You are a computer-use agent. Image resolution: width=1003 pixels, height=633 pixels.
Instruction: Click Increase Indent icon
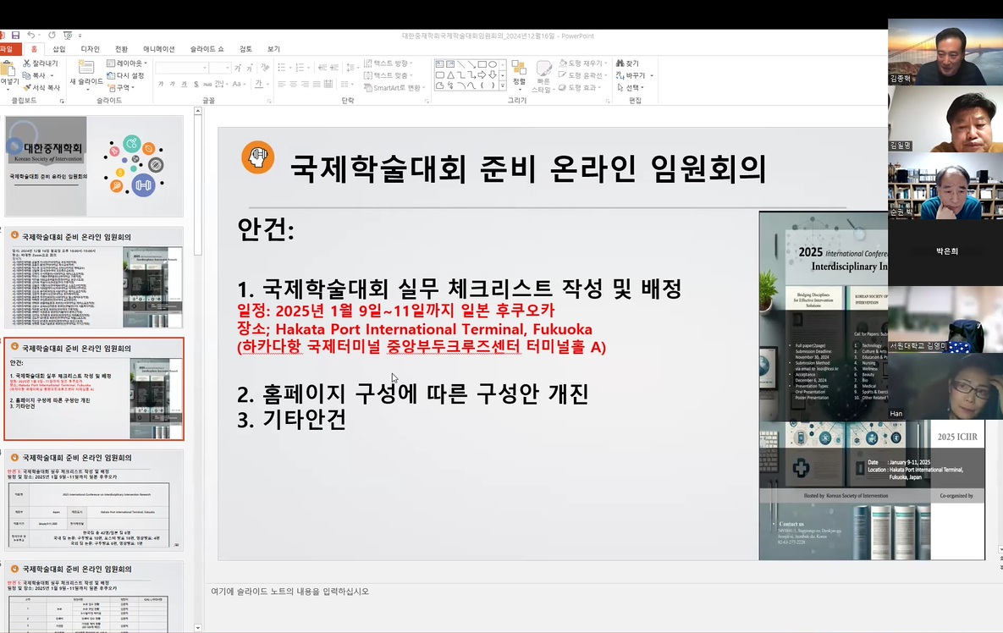[x=335, y=68]
